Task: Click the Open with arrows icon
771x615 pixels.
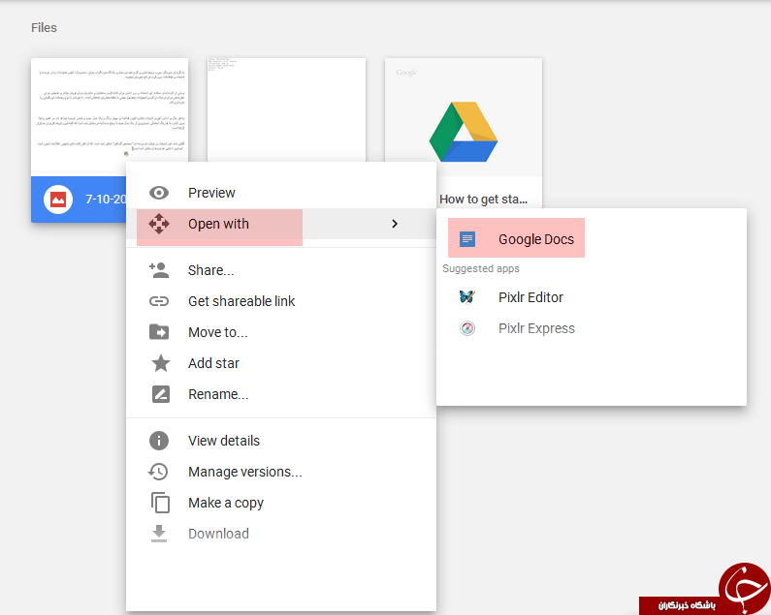Action: coord(159,224)
